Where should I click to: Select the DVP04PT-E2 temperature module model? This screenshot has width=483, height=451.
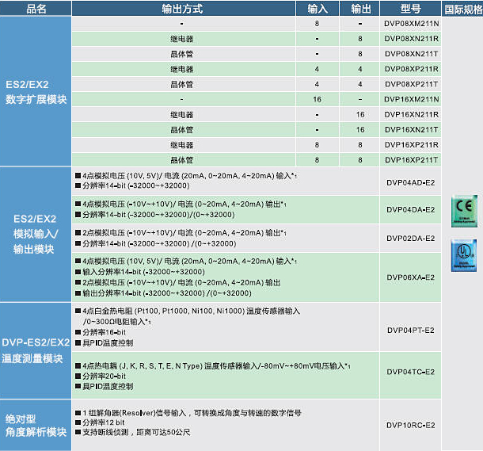click(410, 328)
